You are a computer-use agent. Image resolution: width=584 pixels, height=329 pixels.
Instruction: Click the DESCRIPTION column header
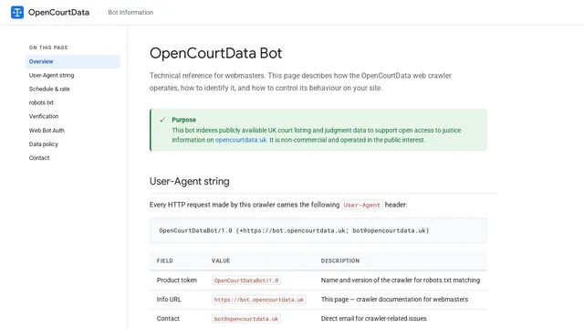click(x=340, y=260)
